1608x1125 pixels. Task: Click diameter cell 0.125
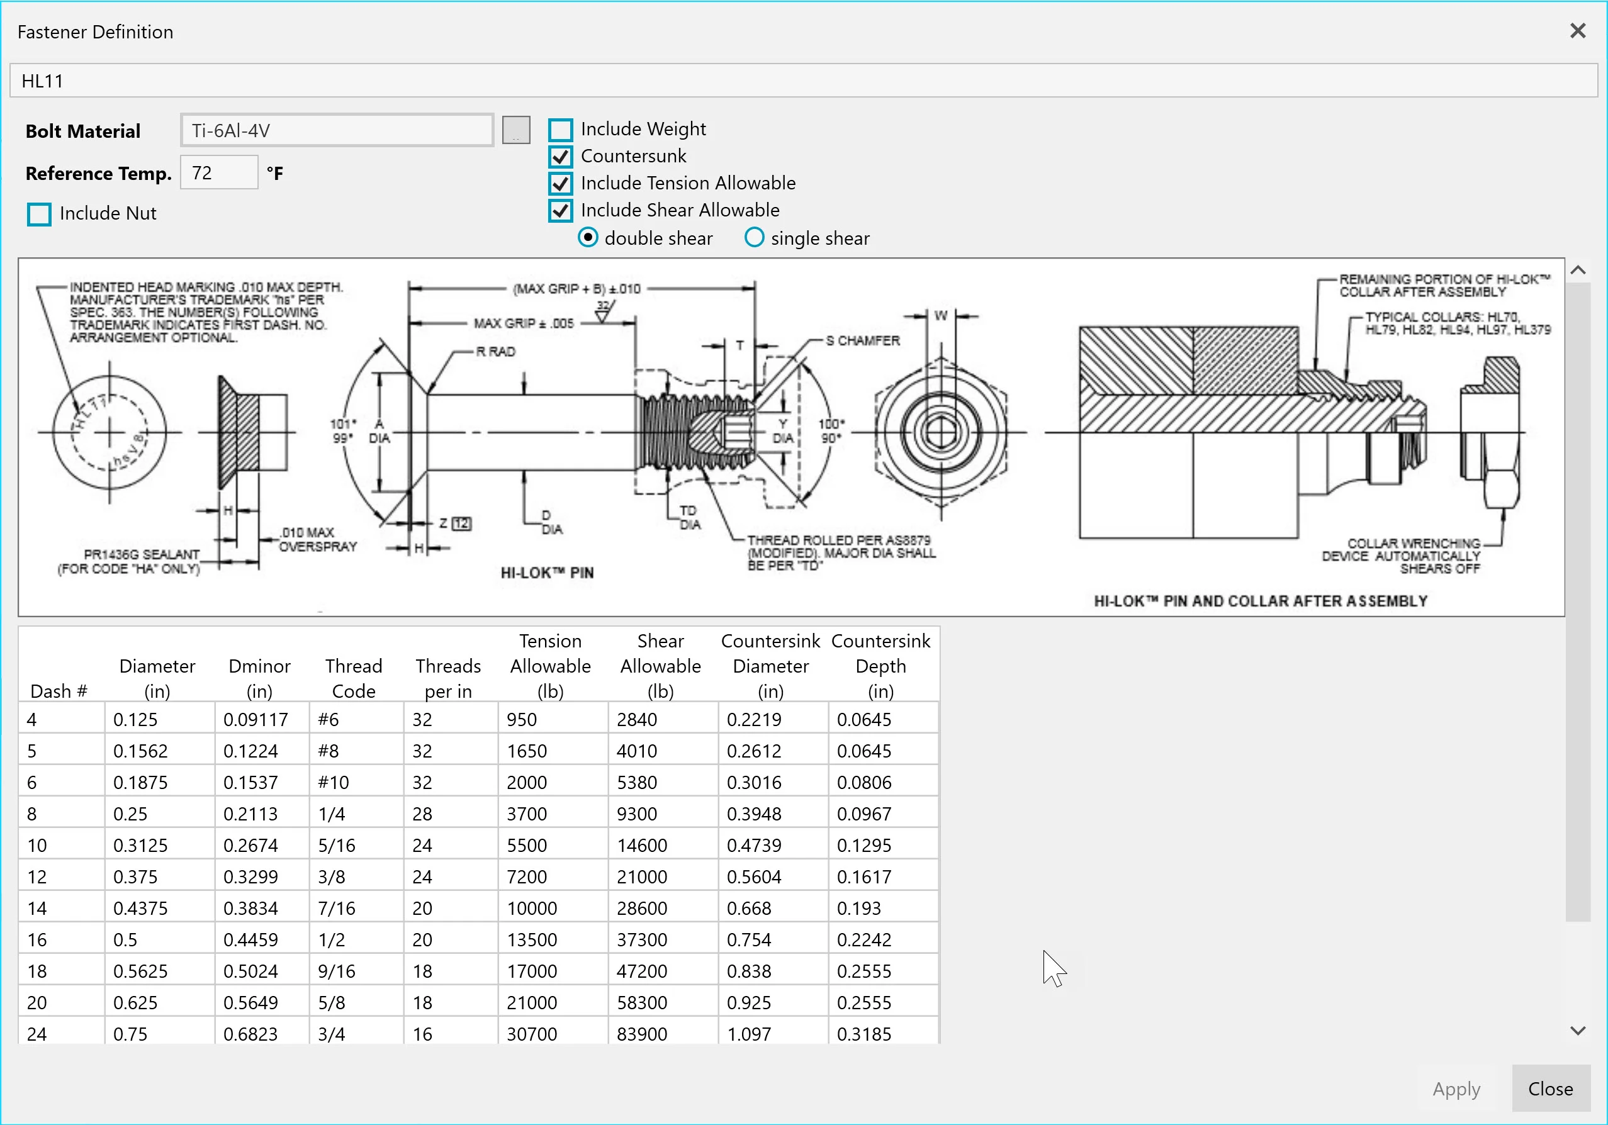[160, 719]
